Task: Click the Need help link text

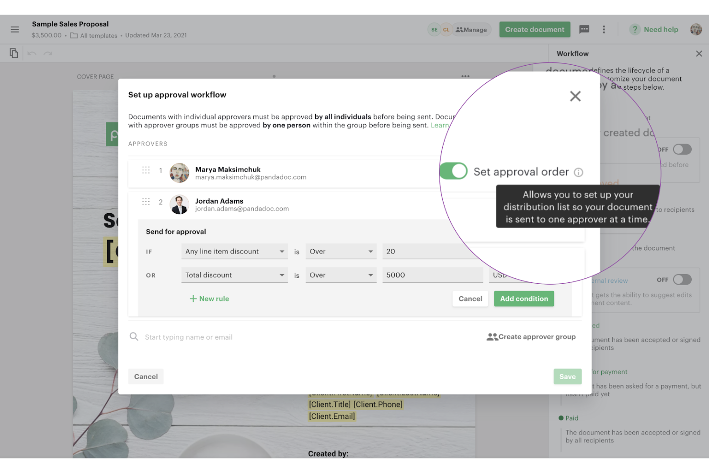Action: click(661, 30)
